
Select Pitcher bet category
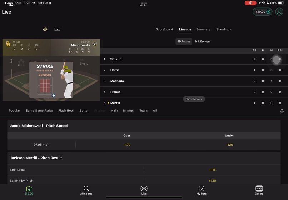[100, 111]
